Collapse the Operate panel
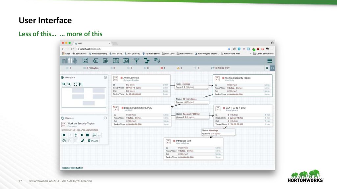This screenshot has width=337, height=189. [105, 118]
